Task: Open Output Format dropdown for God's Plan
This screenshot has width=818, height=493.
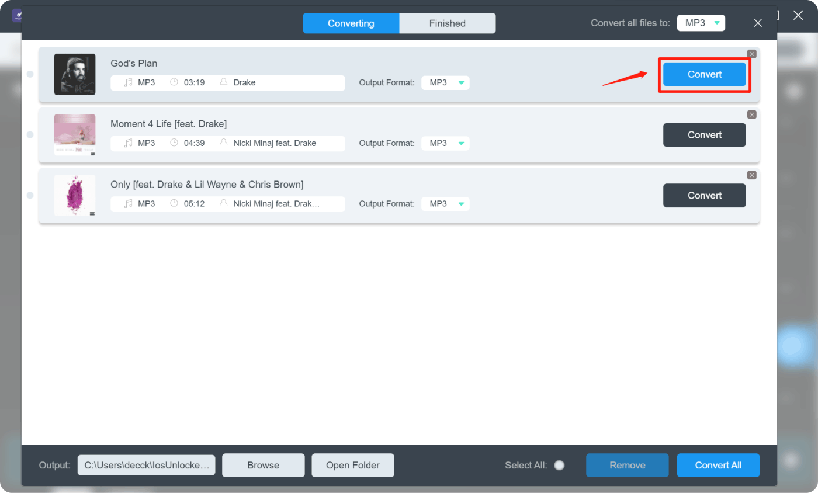Action: click(445, 83)
